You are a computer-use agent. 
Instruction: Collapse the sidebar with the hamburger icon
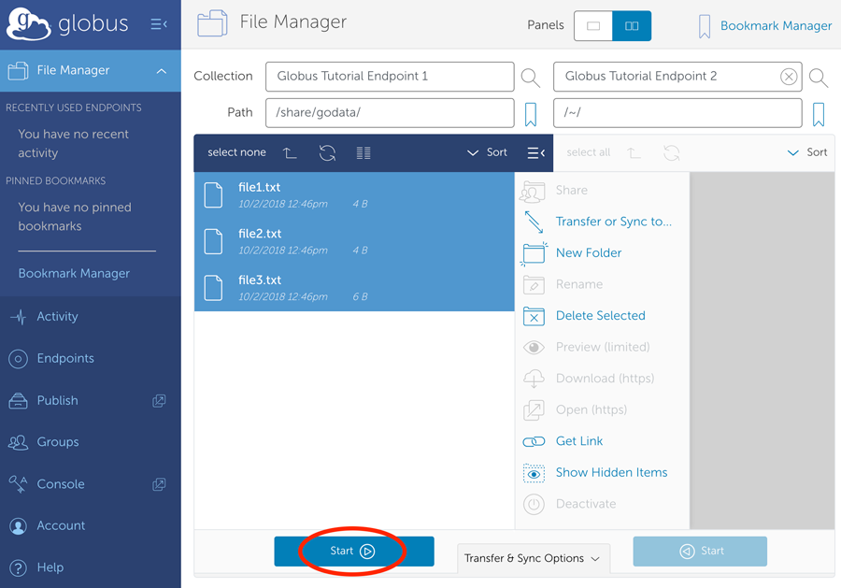[x=159, y=24]
